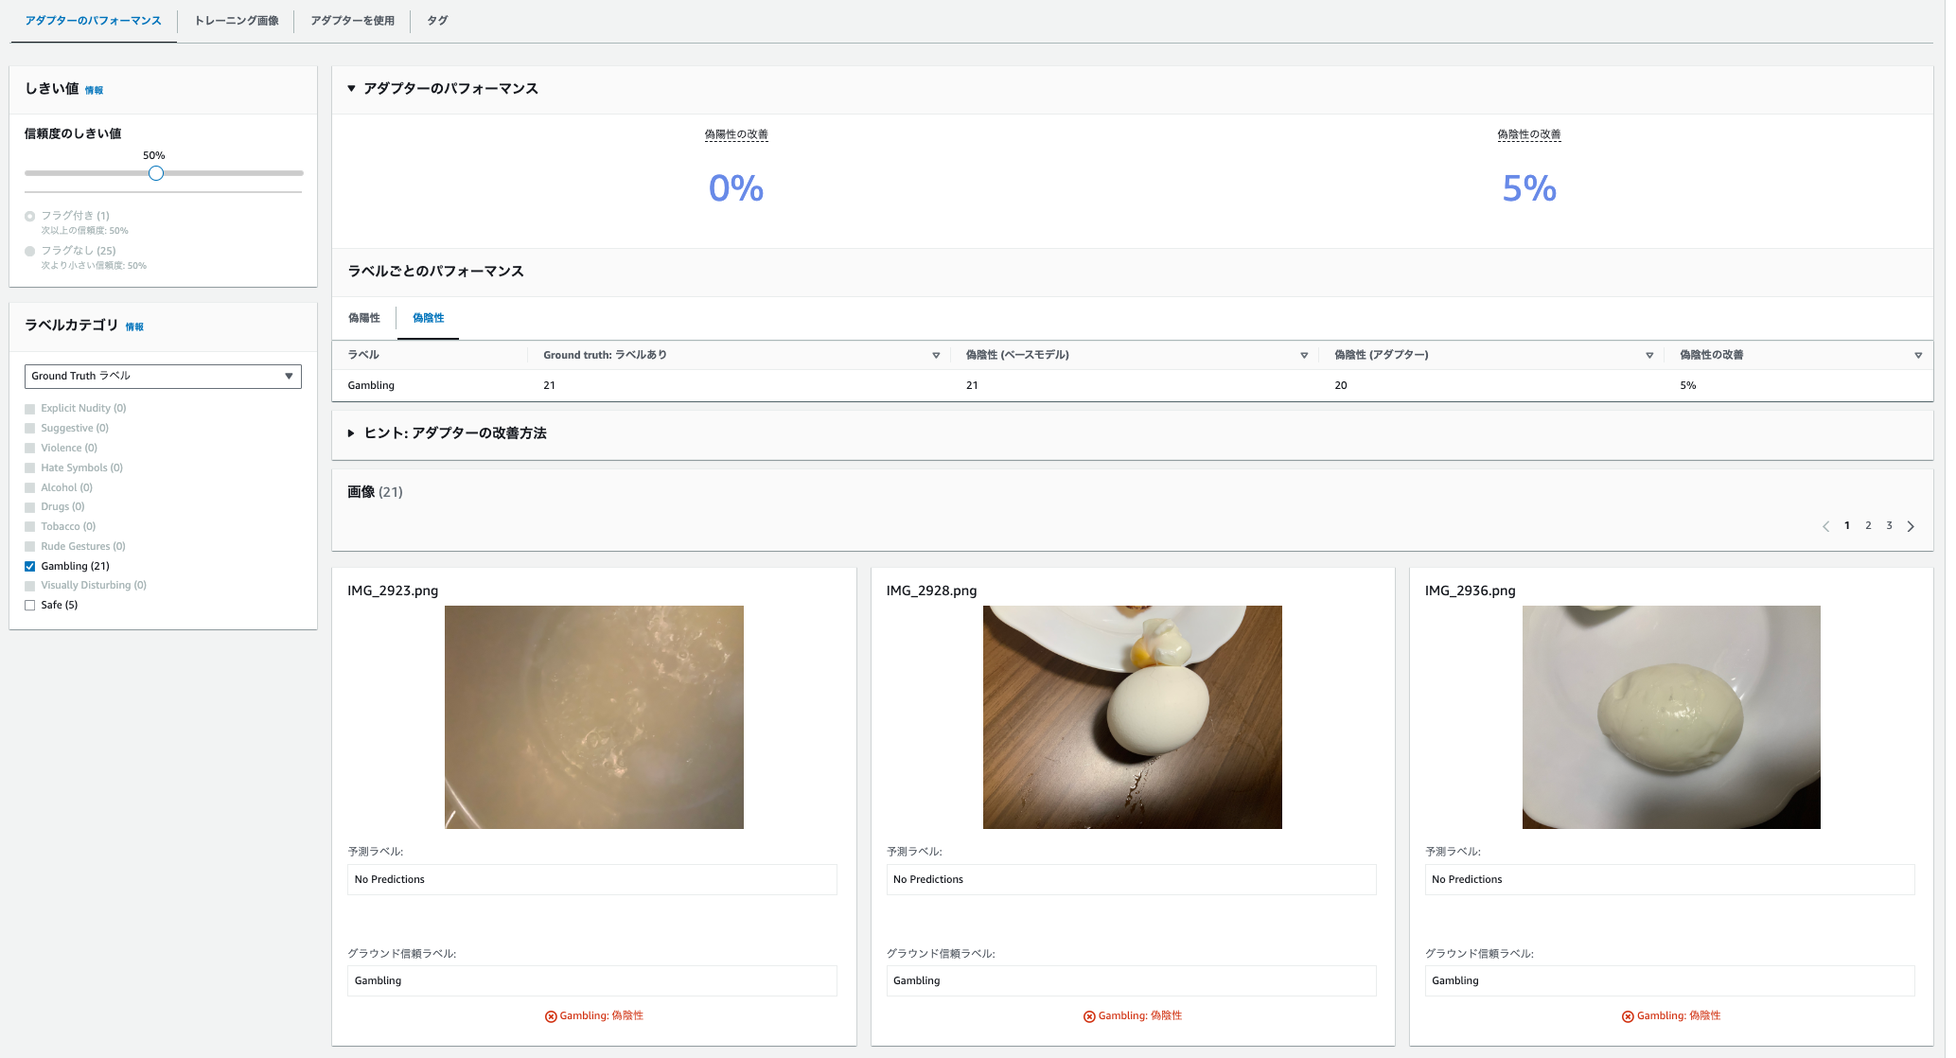
Task: Click the previous page arrow
Action: click(1825, 526)
